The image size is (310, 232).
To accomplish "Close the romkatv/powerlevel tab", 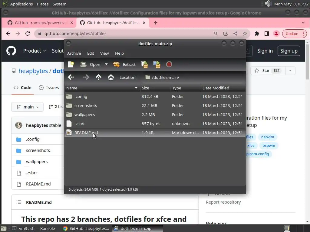I will pos(72,23).
